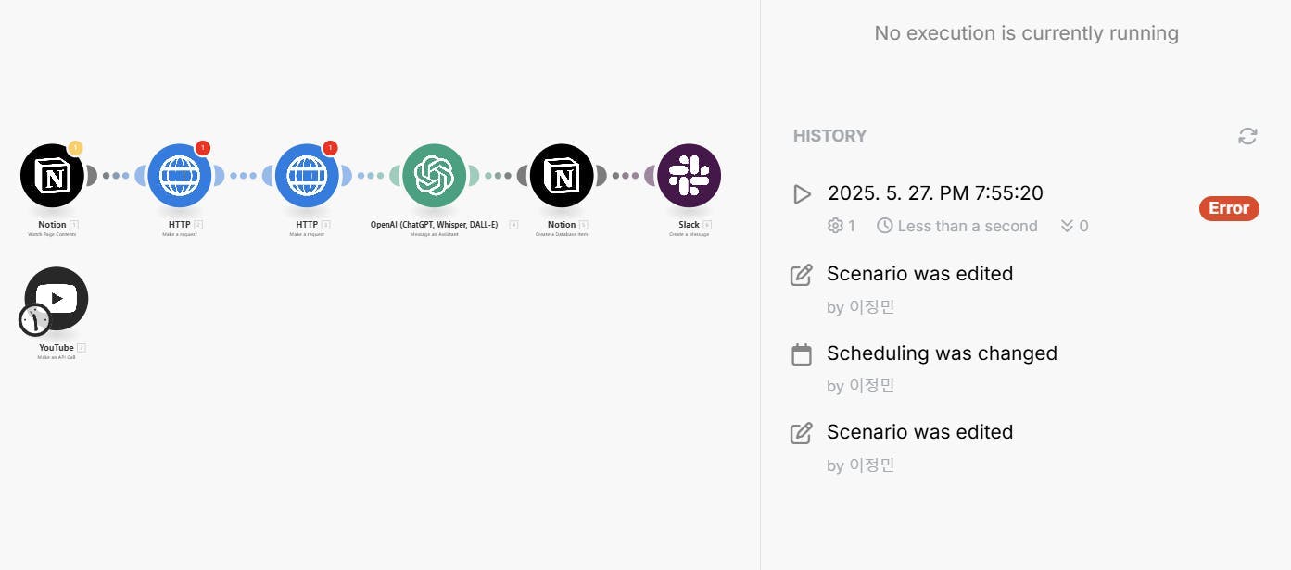Select the second HTTP request module
Viewport: 1291px width, 570px height.
307,176
